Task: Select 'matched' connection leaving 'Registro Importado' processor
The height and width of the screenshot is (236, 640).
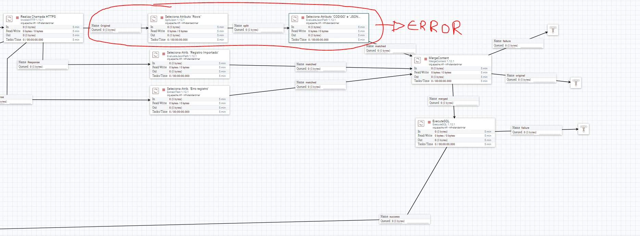Action: tap(321, 67)
